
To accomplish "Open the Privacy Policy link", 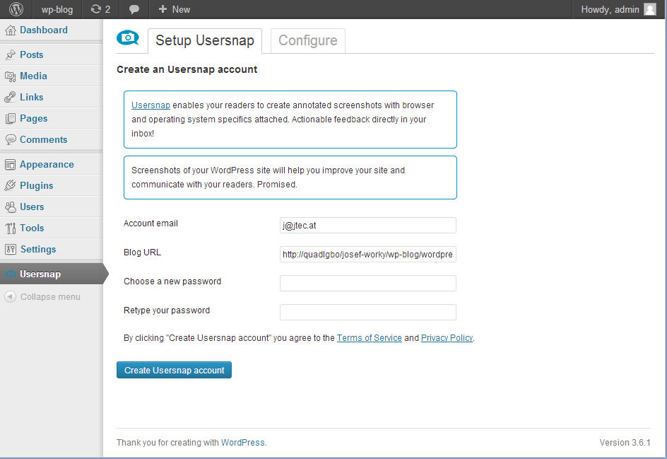I will 447,337.
